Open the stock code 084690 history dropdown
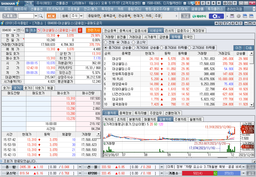Screen dimensions: 256x177 pyautogui.click(x=14, y=30)
